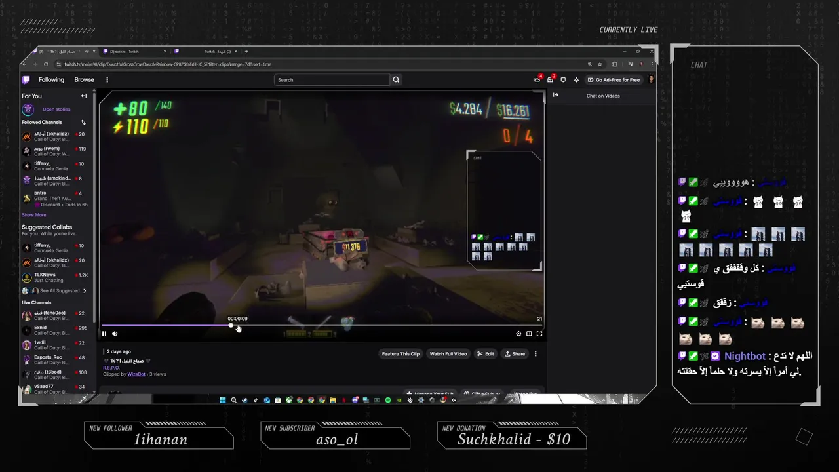Click the Get Bits diamond icon
Viewport: 839px width, 472px height.
pos(576,80)
